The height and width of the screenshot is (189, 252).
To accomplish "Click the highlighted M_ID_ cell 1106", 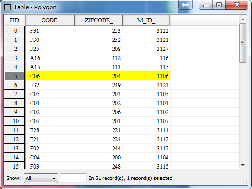I will pyautogui.click(x=147, y=76).
